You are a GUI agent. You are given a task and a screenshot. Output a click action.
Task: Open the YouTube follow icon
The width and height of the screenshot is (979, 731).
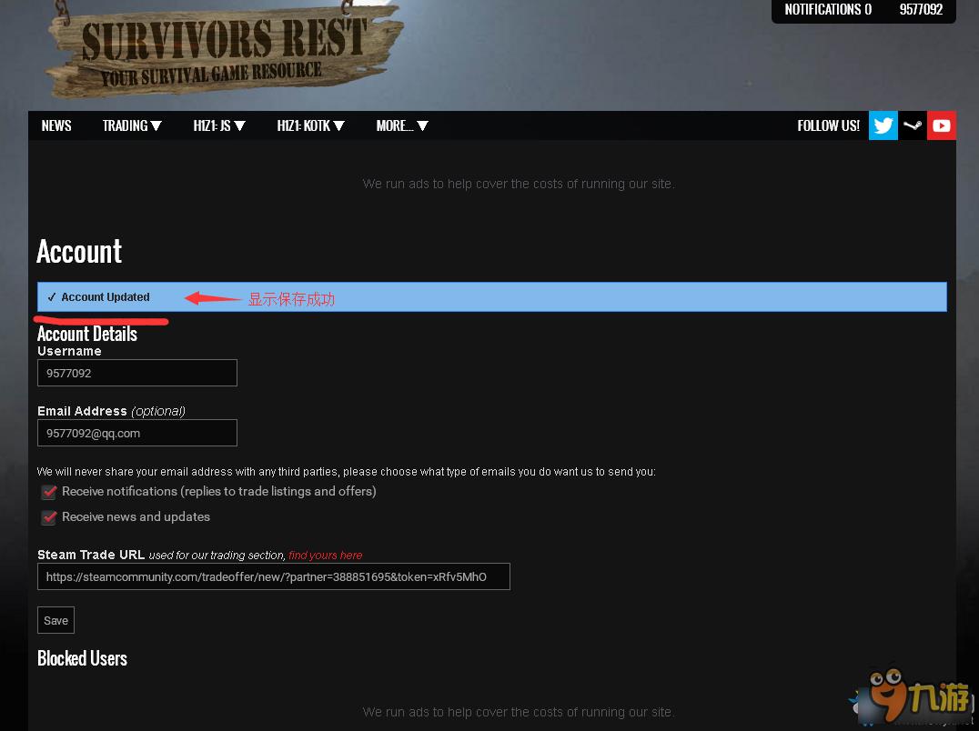[942, 125]
